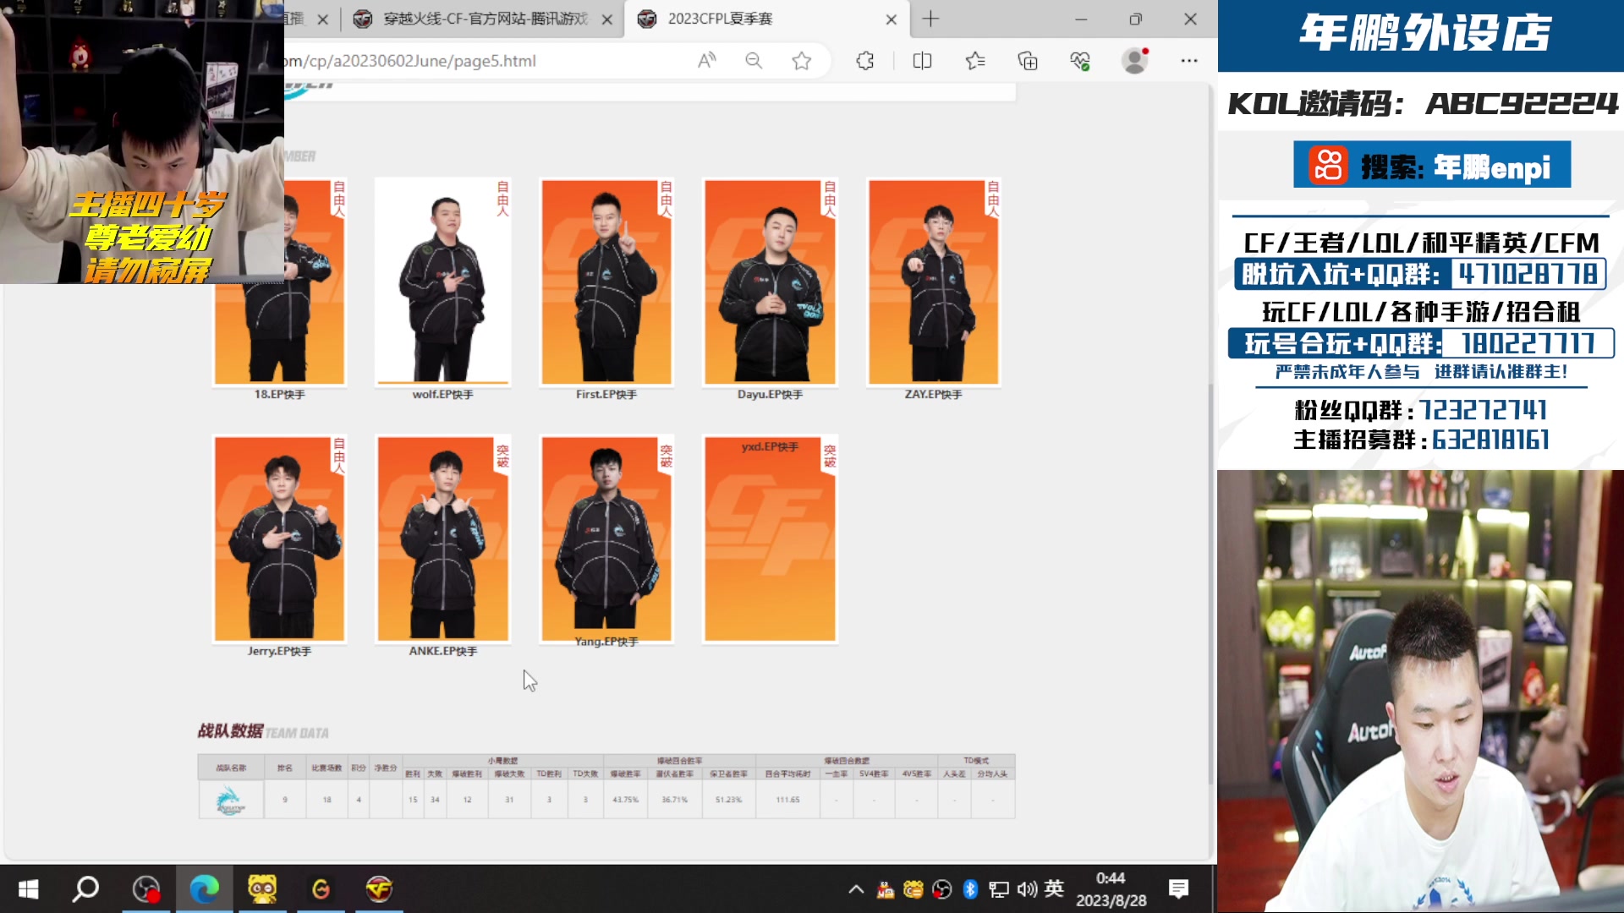Open Windows taskbar search
The width and height of the screenshot is (1624, 913).
[85, 889]
